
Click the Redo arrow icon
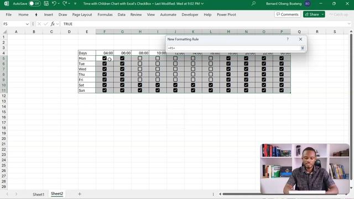point(65,3)
